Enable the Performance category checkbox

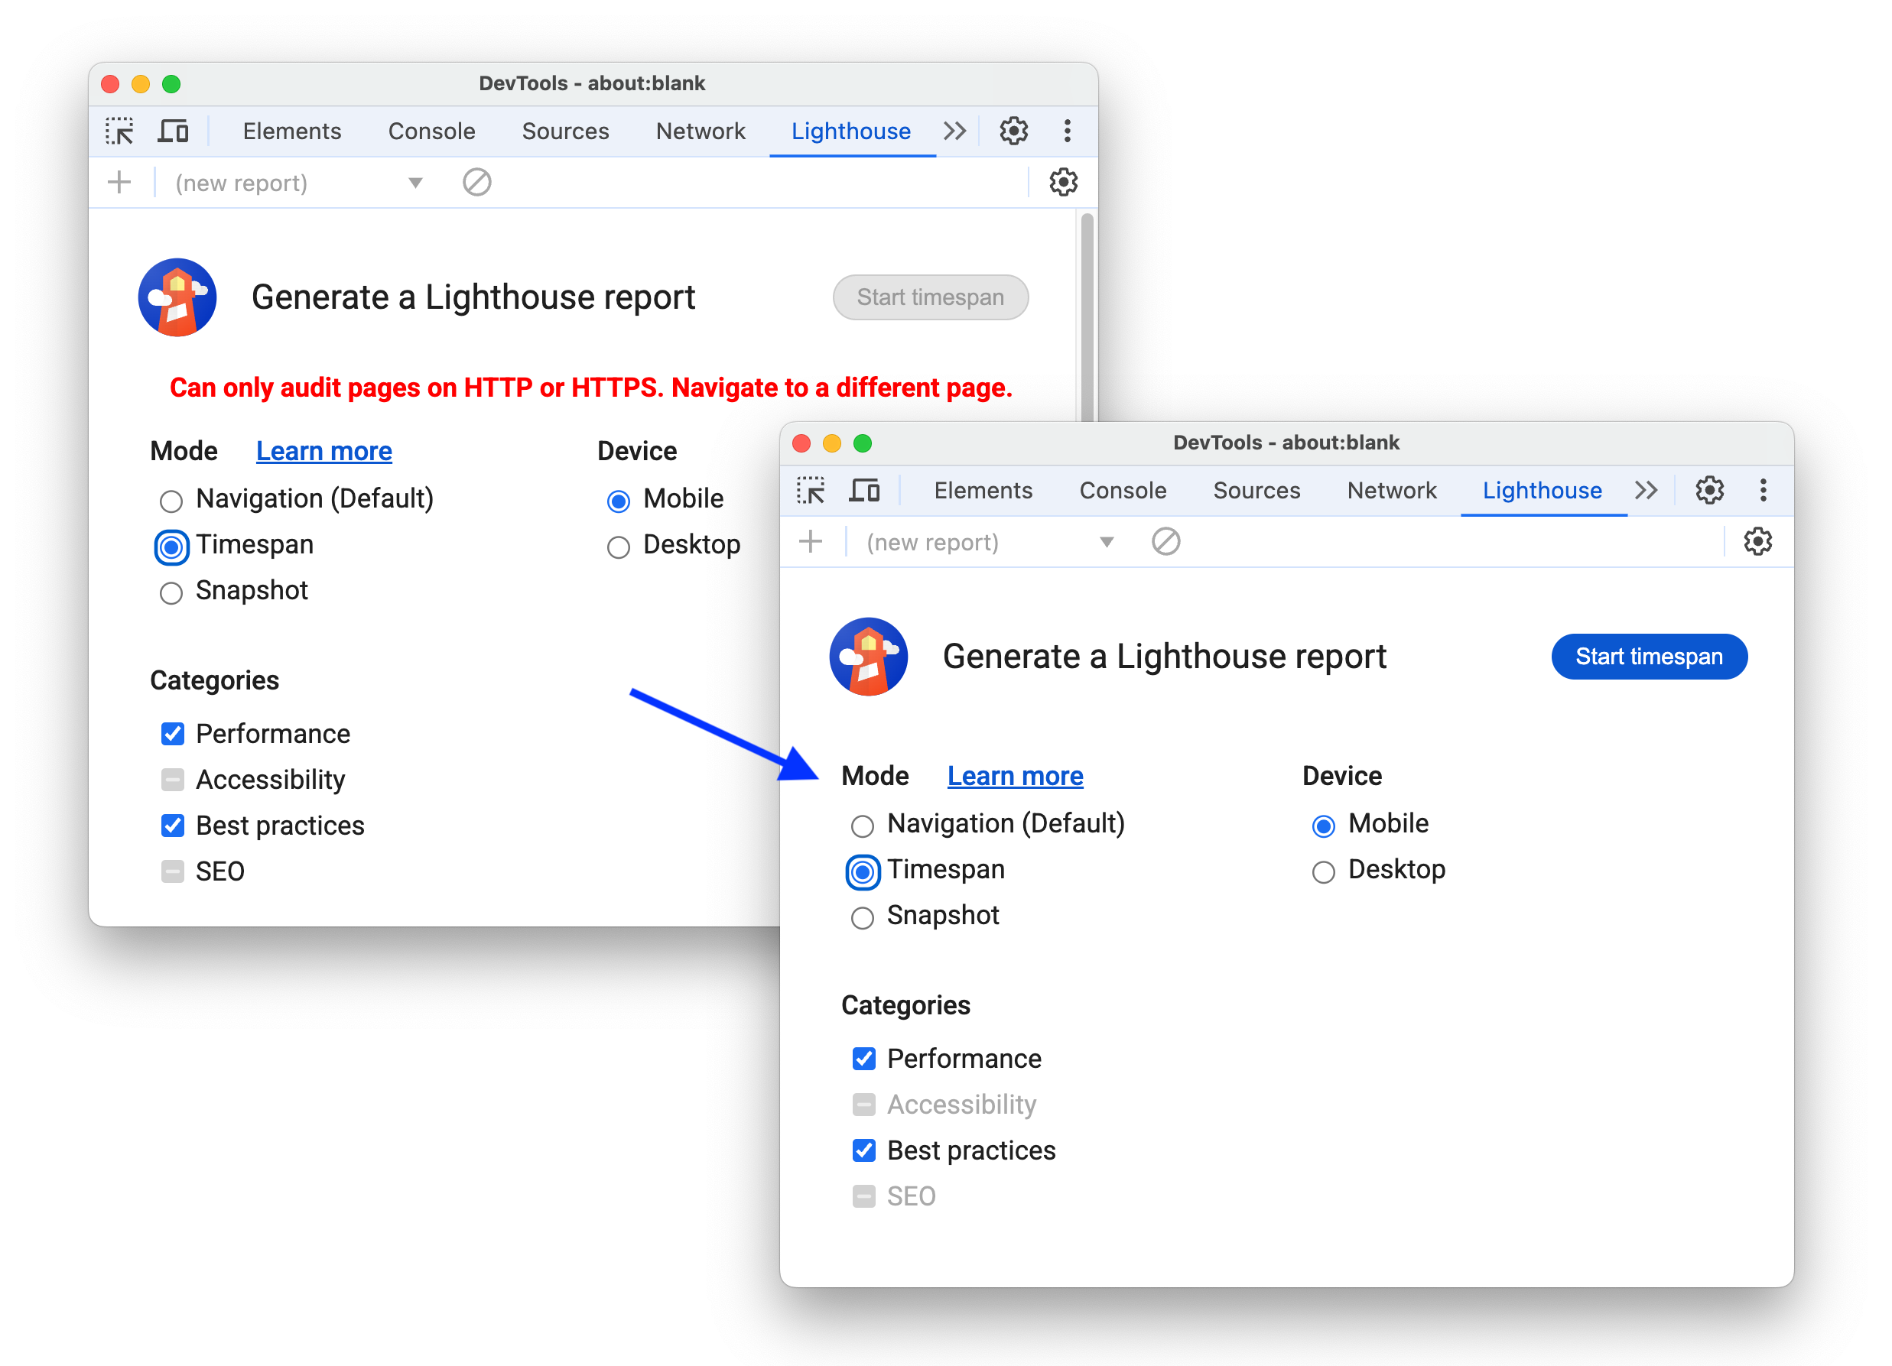(x=863, y=1057)
